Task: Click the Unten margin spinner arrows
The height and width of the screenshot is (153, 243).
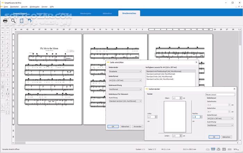Action: (181, 136)
